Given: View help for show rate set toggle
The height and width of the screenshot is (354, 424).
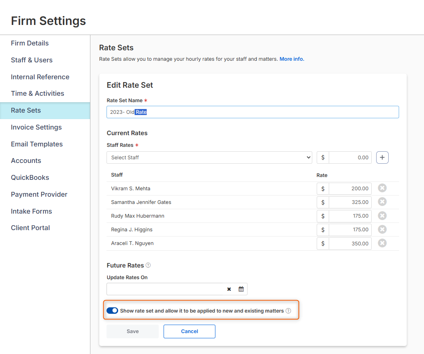Looking at the screenshot, I should (288, 311).
